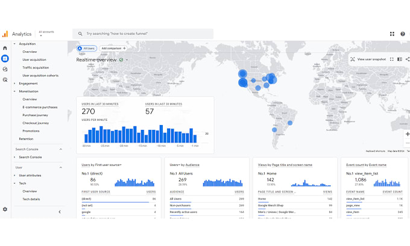Open Traffic acquisition report
The width and height of the screenshot is (410, 246).
click(36, 67)
